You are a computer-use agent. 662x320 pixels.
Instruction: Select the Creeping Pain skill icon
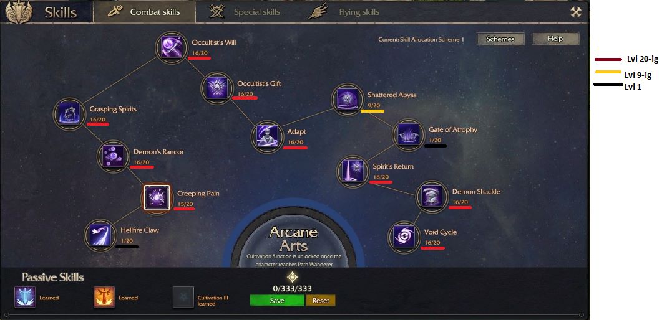[157, 197]
